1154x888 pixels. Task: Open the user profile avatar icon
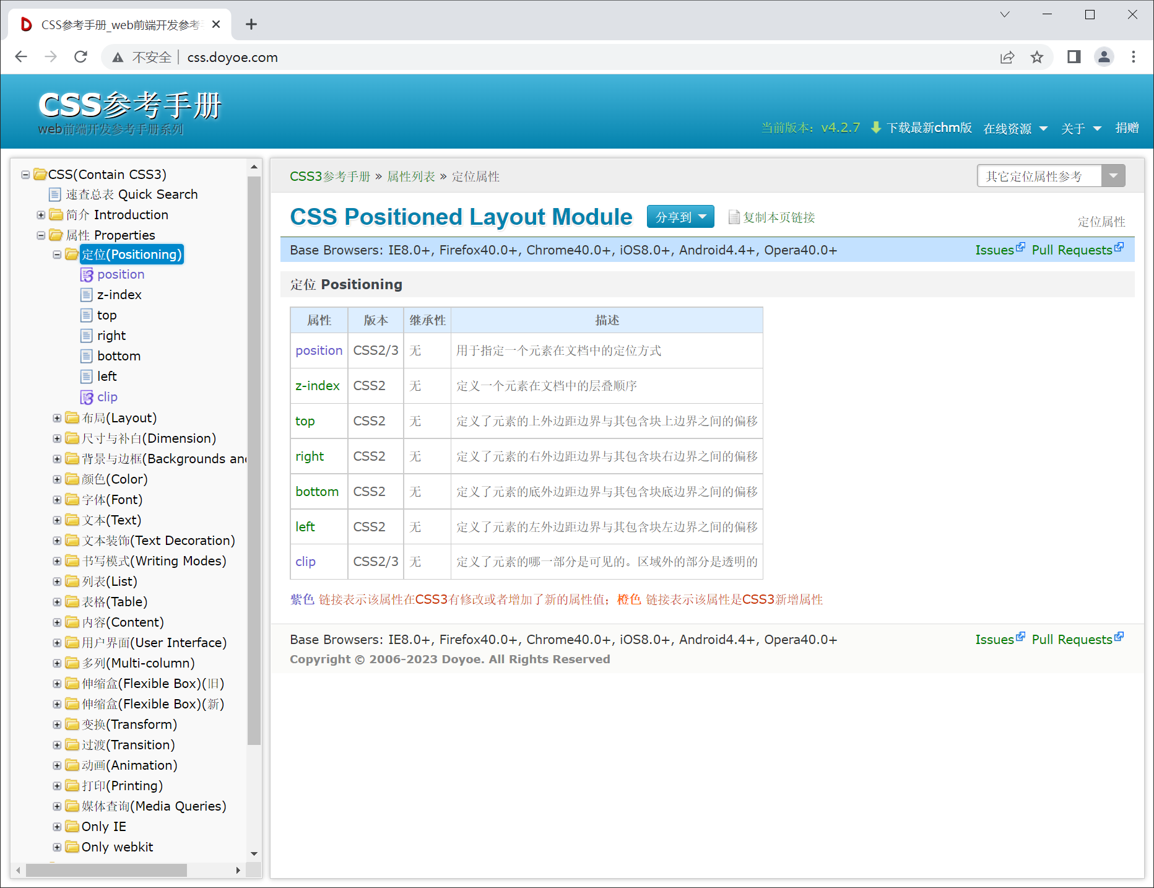pyautogui.click(x=1104, y=57)
